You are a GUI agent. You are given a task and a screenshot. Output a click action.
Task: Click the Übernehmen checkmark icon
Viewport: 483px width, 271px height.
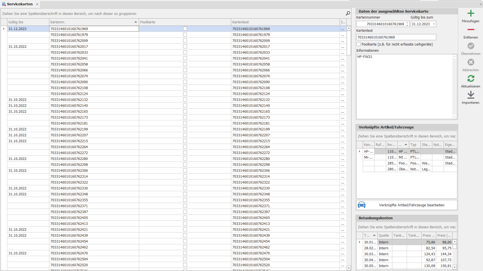(471, 46)
